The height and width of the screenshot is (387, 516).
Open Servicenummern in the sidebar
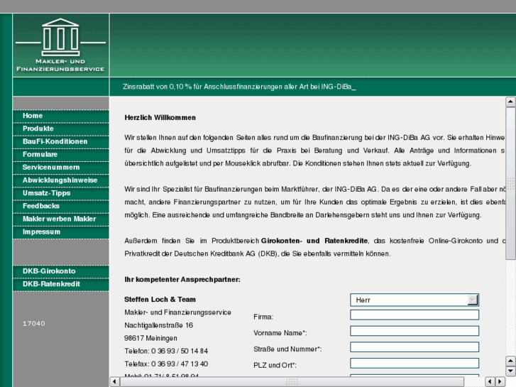(x=61, y=168)
